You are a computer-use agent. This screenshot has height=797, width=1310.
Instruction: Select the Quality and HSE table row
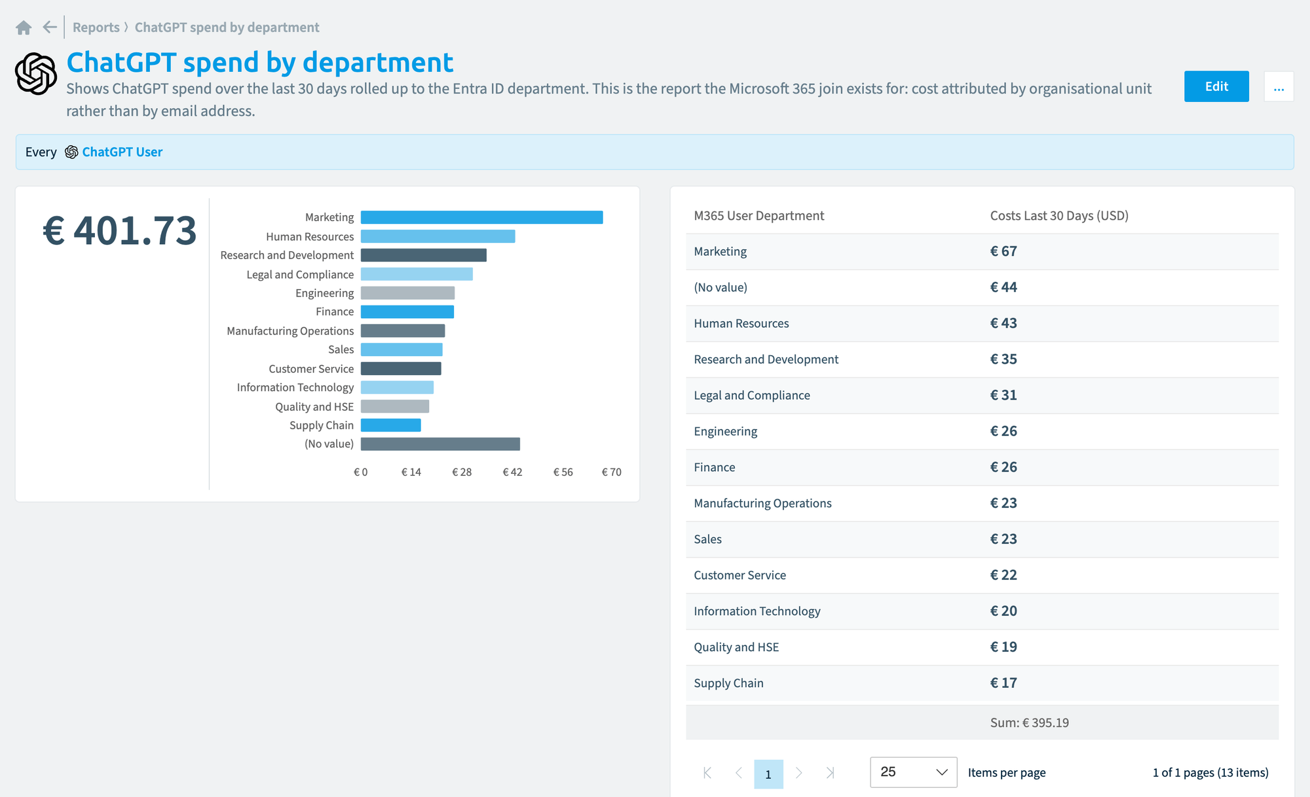coord(982,647)
